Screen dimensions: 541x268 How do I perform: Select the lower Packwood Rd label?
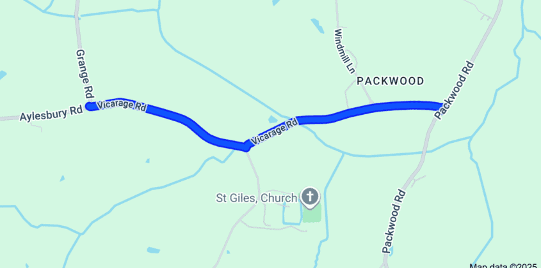pos(394,221)
